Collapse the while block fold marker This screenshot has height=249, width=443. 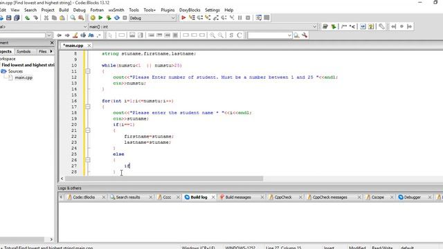tap(88, 71)
